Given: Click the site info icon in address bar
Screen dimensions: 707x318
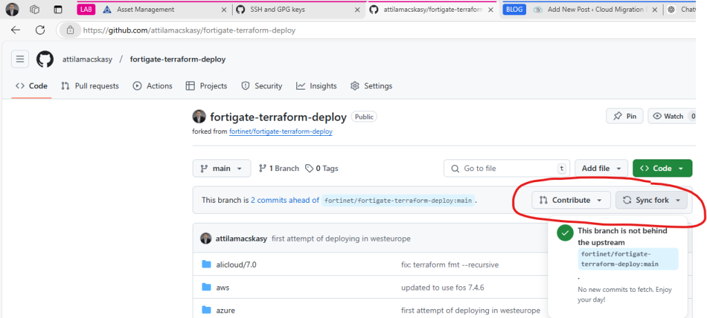Looking at the screenshot, I should [x=70, y=30].
